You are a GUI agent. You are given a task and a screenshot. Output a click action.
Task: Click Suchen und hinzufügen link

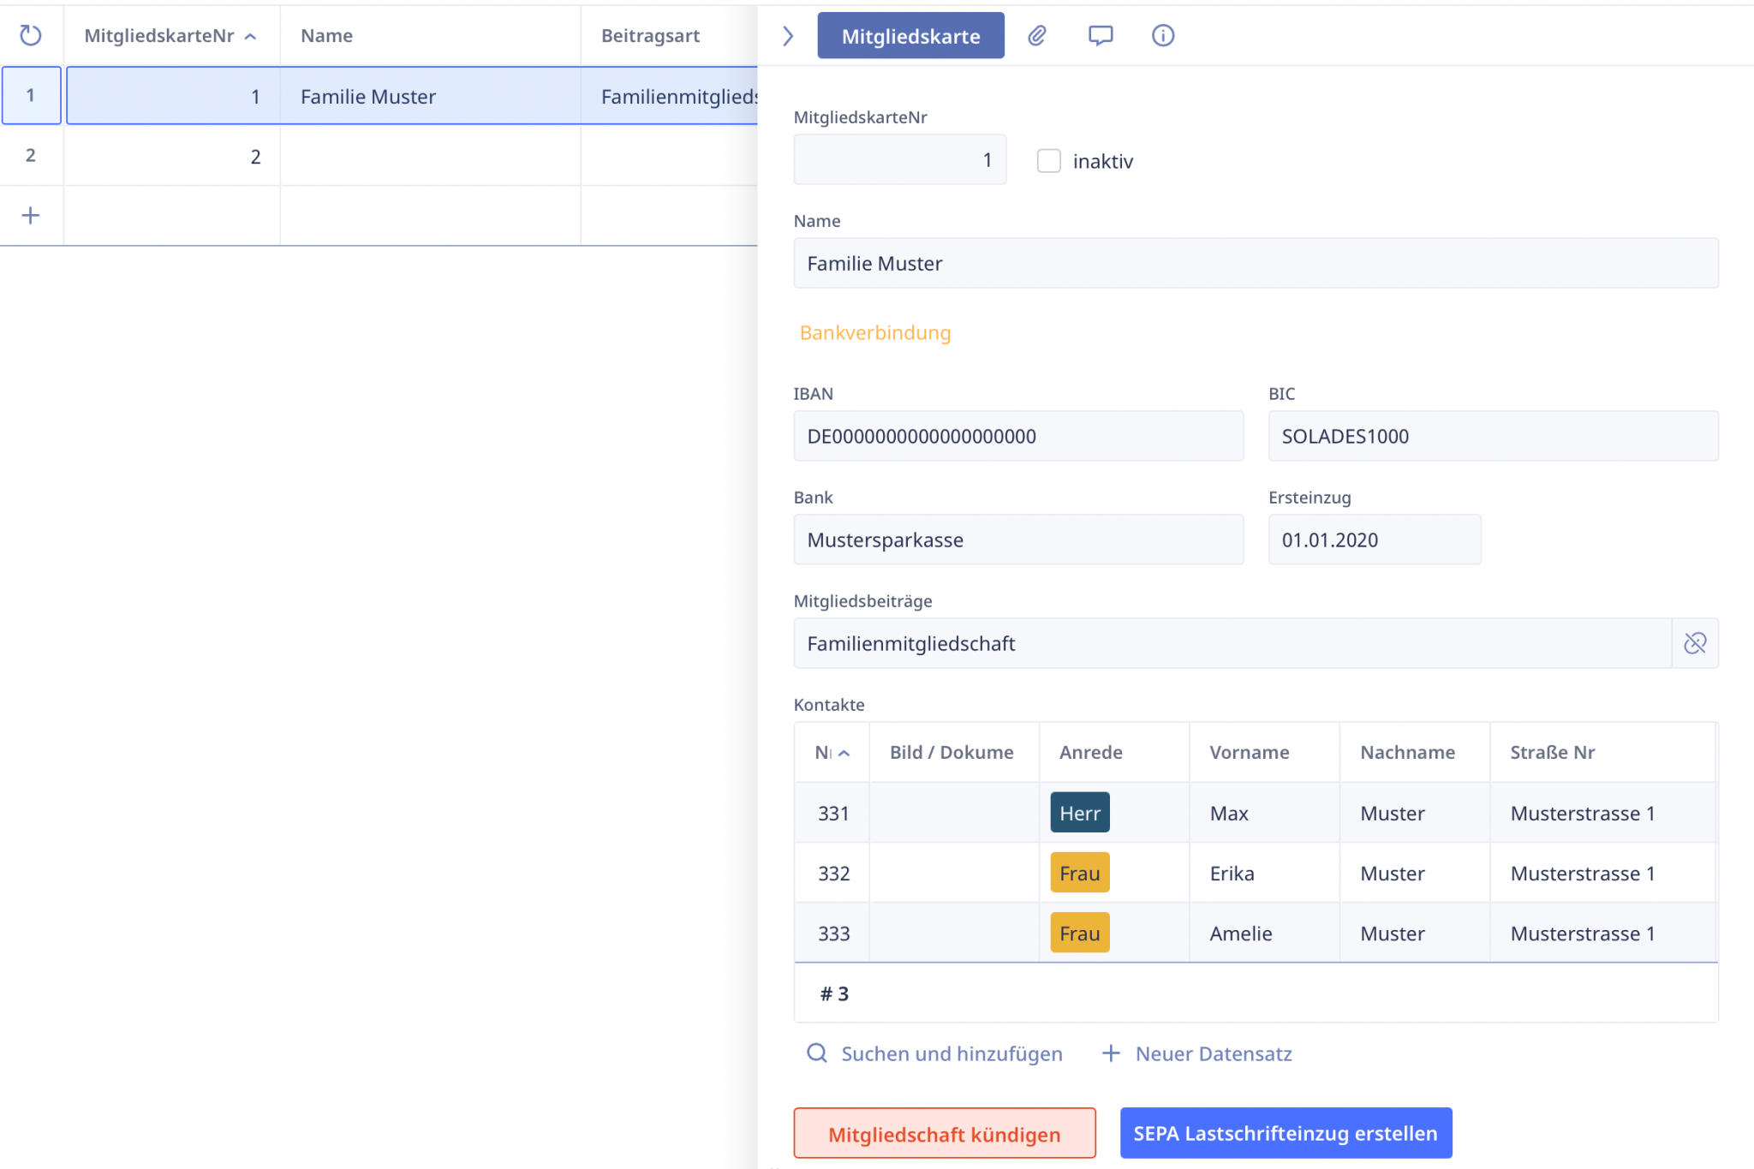click(x=934, y=1053)
